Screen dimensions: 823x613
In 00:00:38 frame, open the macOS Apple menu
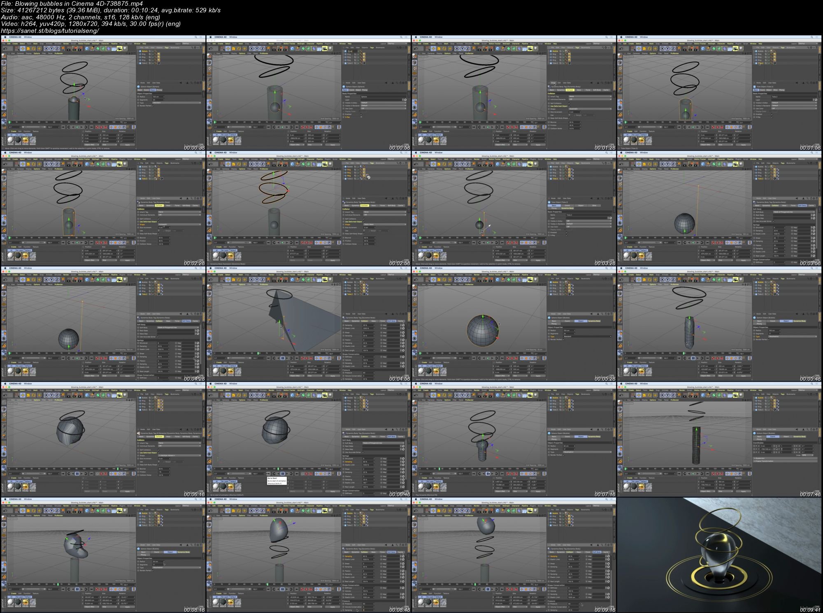coord(5,37)
